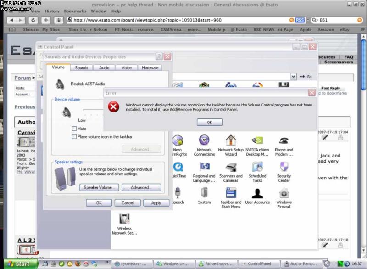Open the Apple bookmark in bookmarks bar
Image resolution: width=367 pixels, height=269 pixels.
[x=306, y=30]
